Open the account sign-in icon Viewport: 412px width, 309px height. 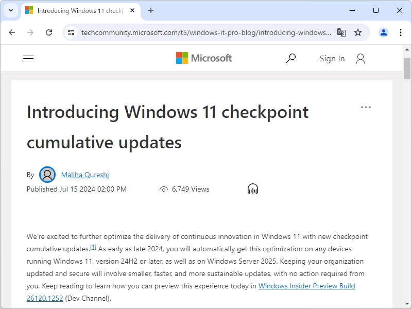(360, 58)
